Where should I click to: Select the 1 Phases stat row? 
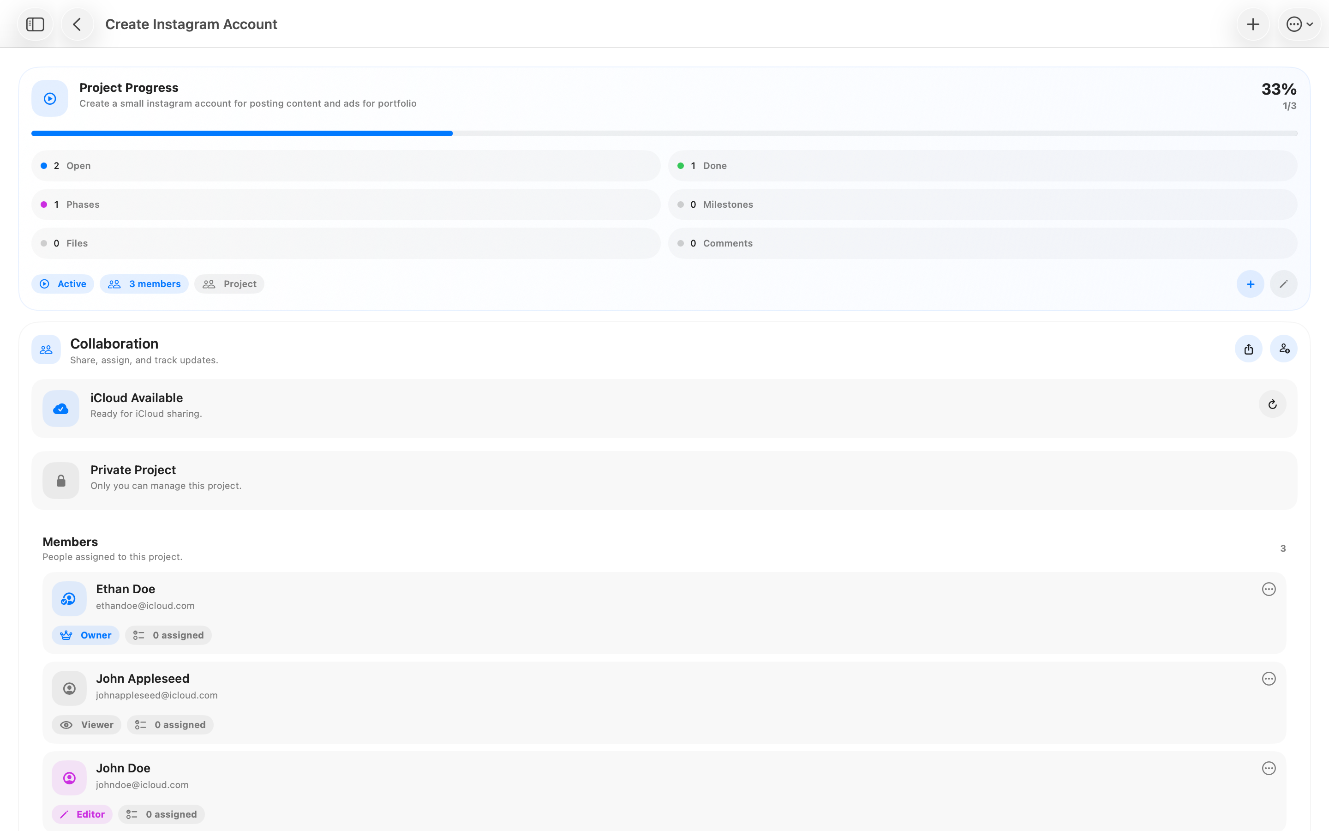(346, 205)
